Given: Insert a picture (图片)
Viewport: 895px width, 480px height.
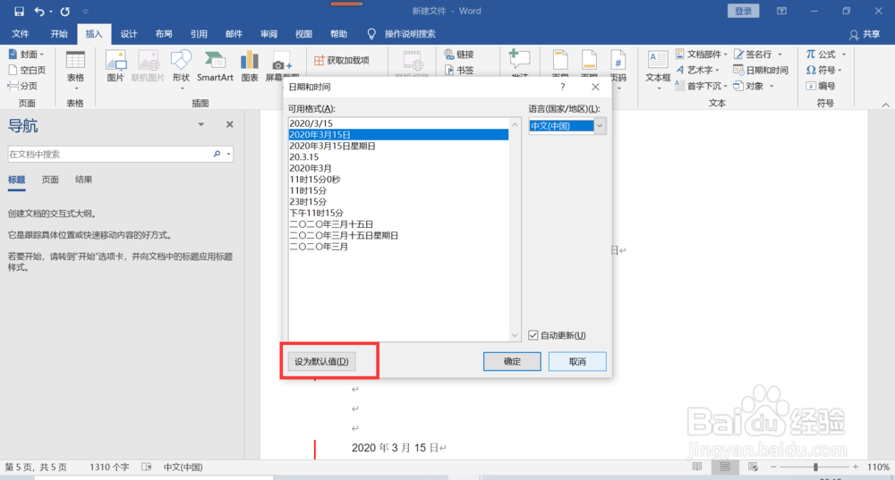Looking at the screenshot, I should [x=115, y=65].
